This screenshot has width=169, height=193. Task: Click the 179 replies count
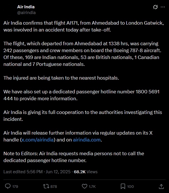coord(15,186)
